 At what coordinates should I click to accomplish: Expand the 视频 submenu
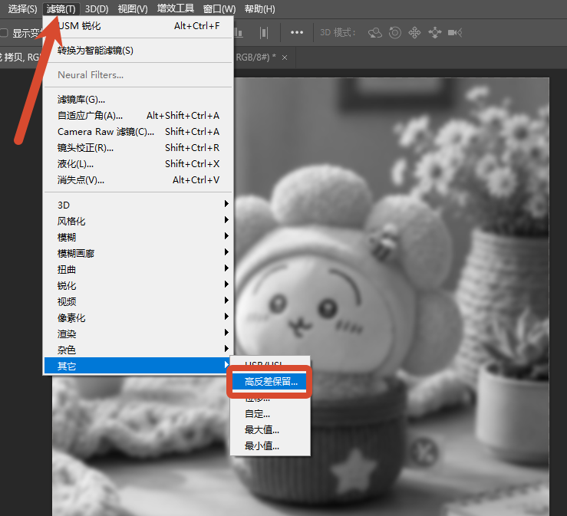tap(138, 301)
